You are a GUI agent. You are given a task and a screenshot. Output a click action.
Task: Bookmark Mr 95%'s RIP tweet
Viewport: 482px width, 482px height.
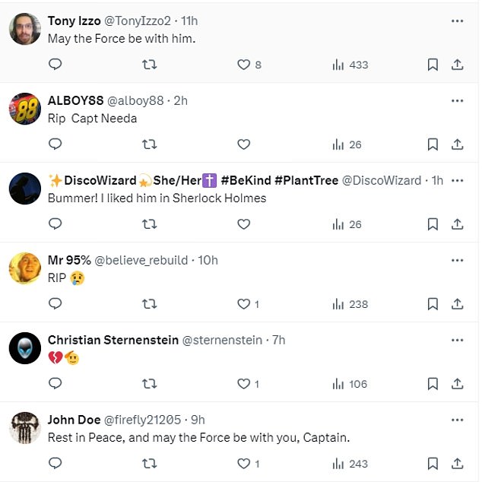coord(433,304)
